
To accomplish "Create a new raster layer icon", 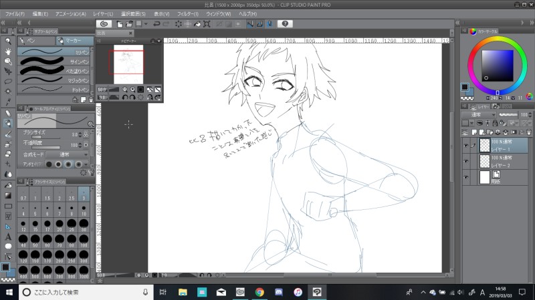I will tap(474, 132).
